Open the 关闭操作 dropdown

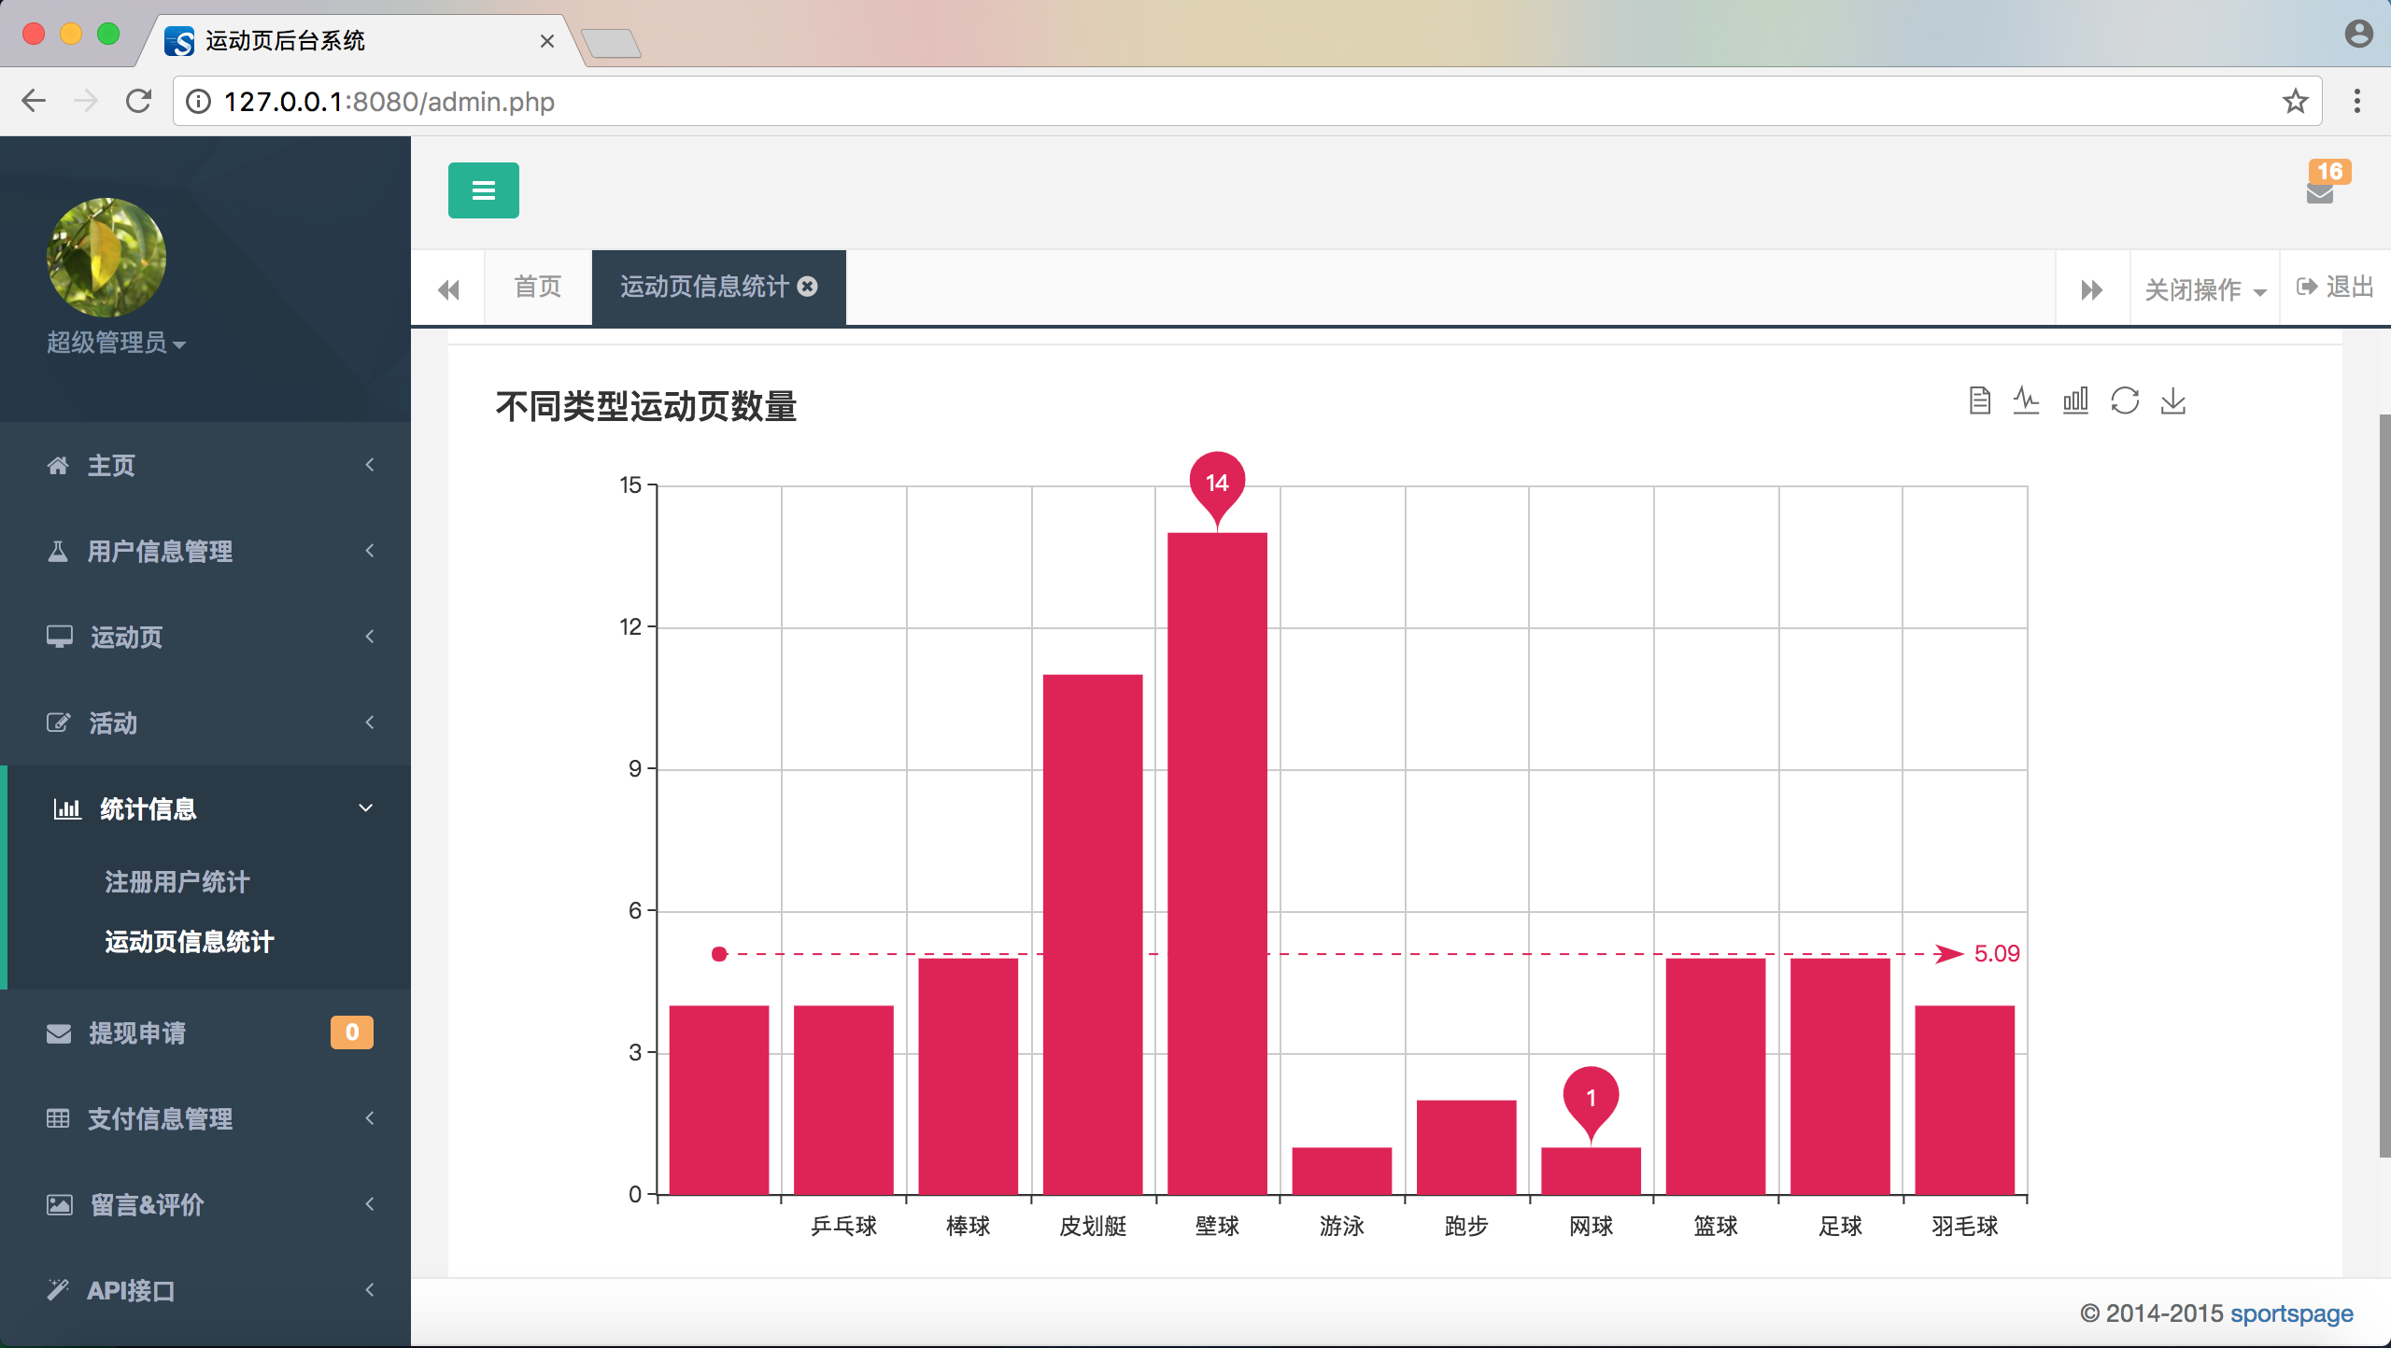tap(2204, 289)
